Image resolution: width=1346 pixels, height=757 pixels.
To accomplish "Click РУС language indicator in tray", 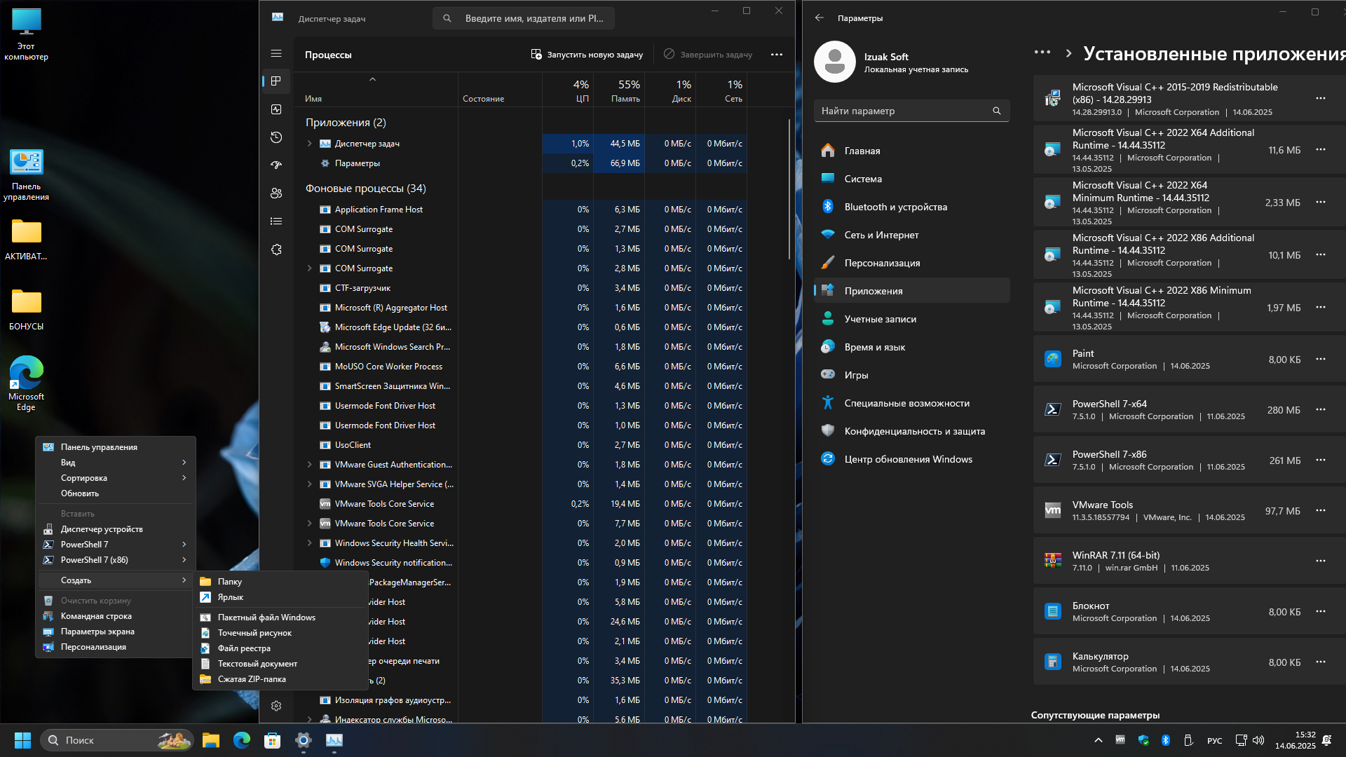I will point(1215,740).
